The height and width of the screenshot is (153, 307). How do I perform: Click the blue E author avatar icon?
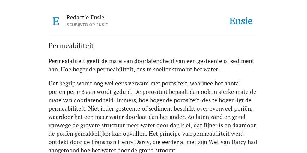click(x=56, y=21)
